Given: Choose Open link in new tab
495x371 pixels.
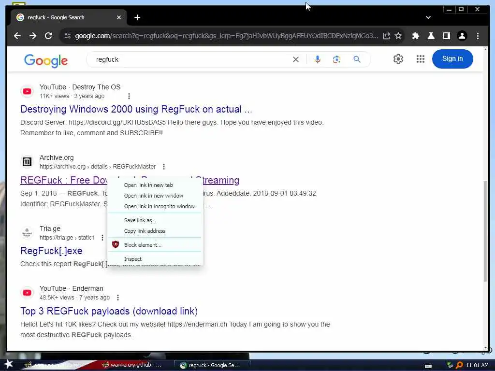Looking at the screenshot, I should click(155, 185).
